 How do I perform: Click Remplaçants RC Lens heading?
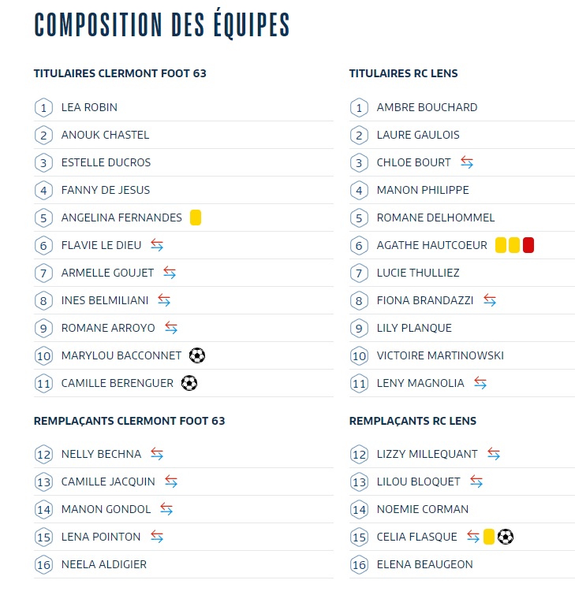413,421
